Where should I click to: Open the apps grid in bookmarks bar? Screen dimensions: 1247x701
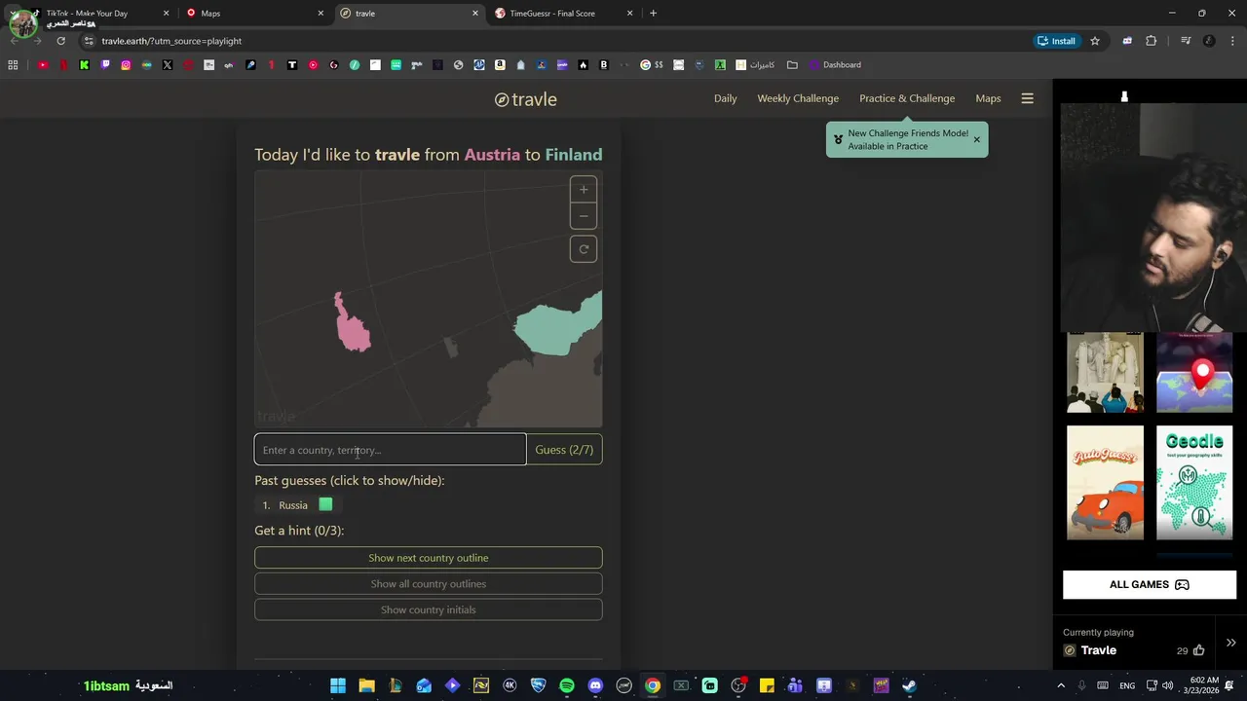pyautogui.click(x=13, y=64)
